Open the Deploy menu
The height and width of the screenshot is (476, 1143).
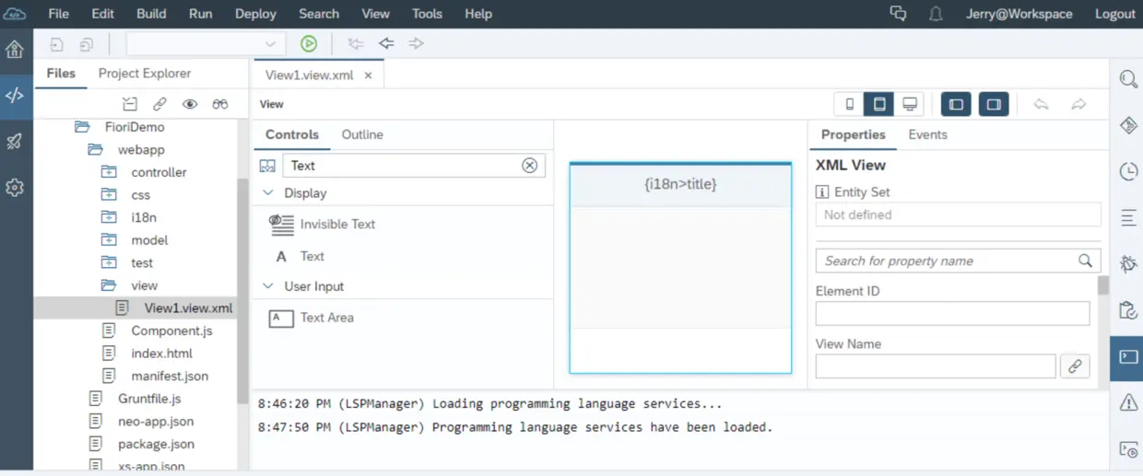coord(255,14)
